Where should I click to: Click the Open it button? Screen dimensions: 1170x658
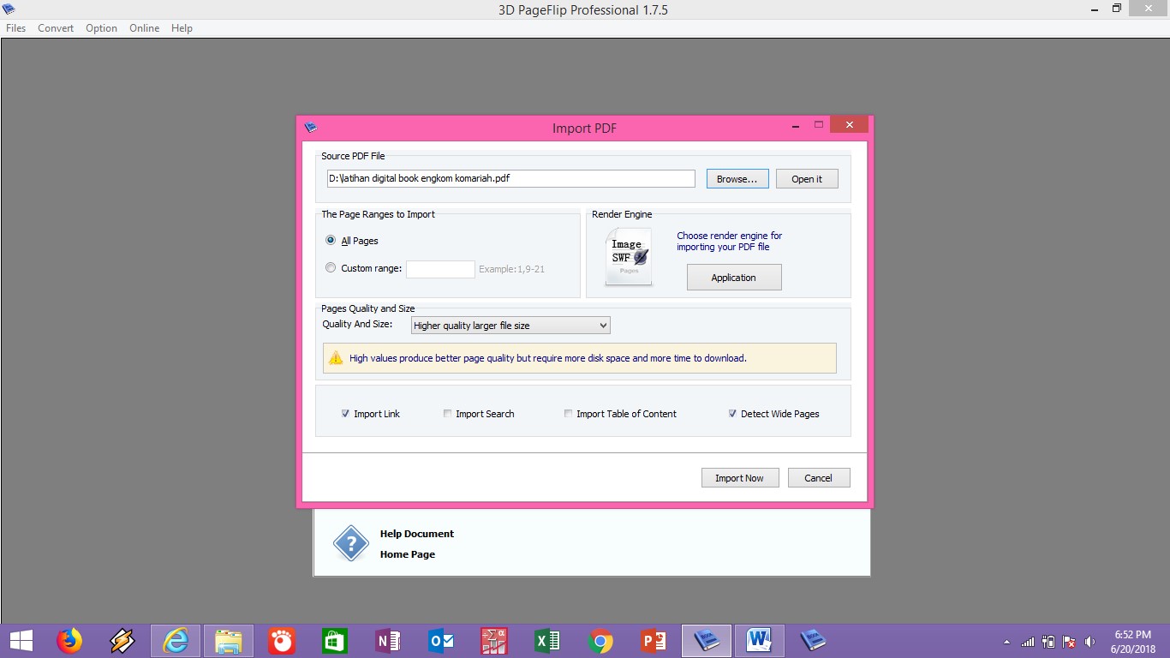807,179
